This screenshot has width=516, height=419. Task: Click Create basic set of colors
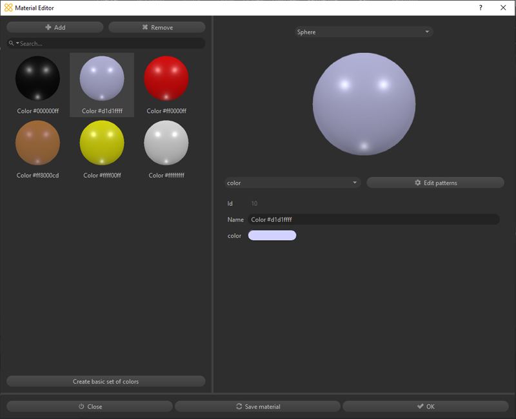106,382
